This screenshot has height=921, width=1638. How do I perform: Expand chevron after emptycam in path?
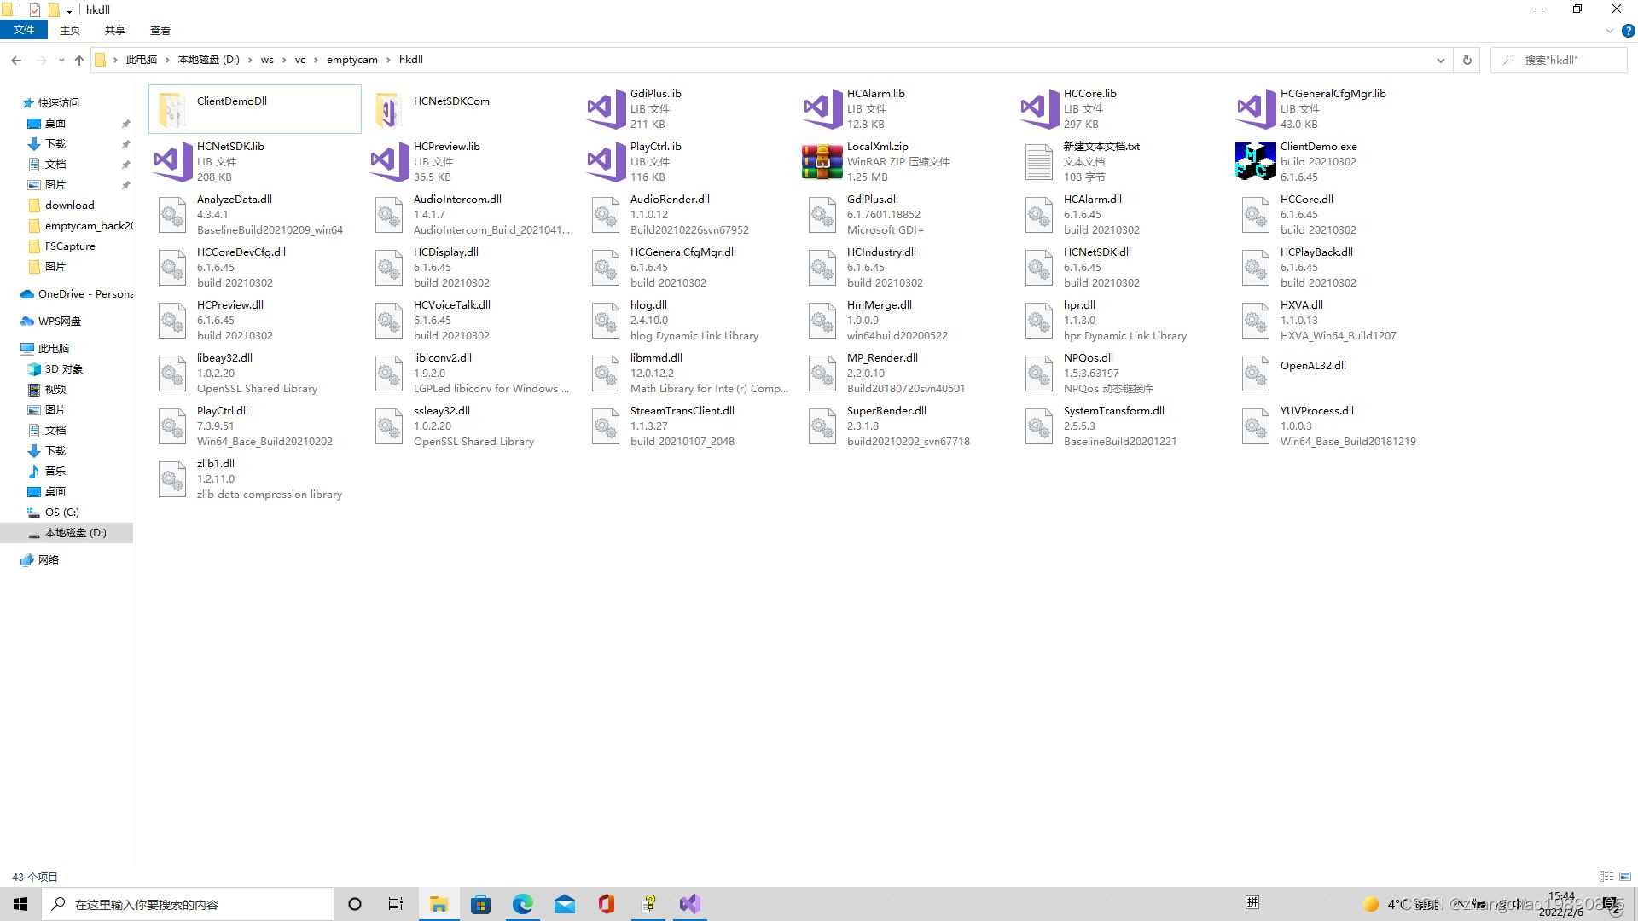pyautogui.click(x=389, y=60)
